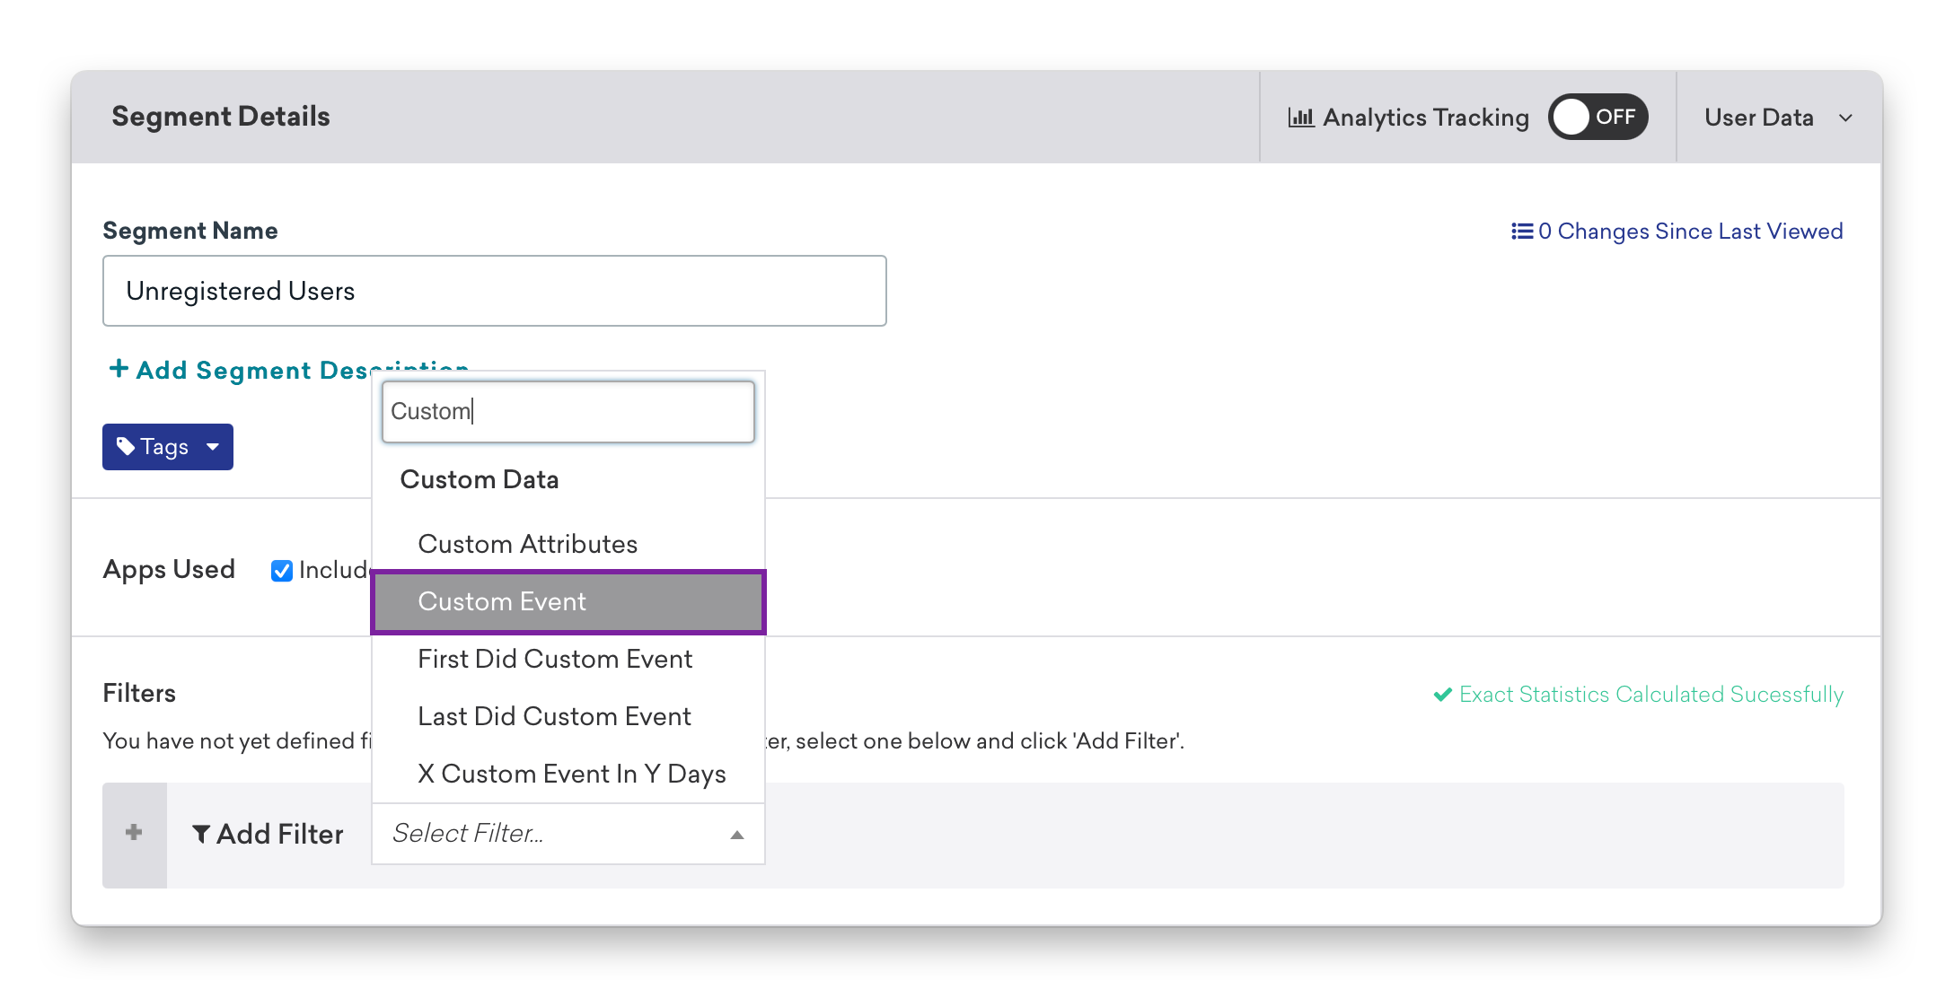The height and width of the screenshot is (998, 1954).
Task: Select Custom Attributes from filter list
Action: (568, 544)
